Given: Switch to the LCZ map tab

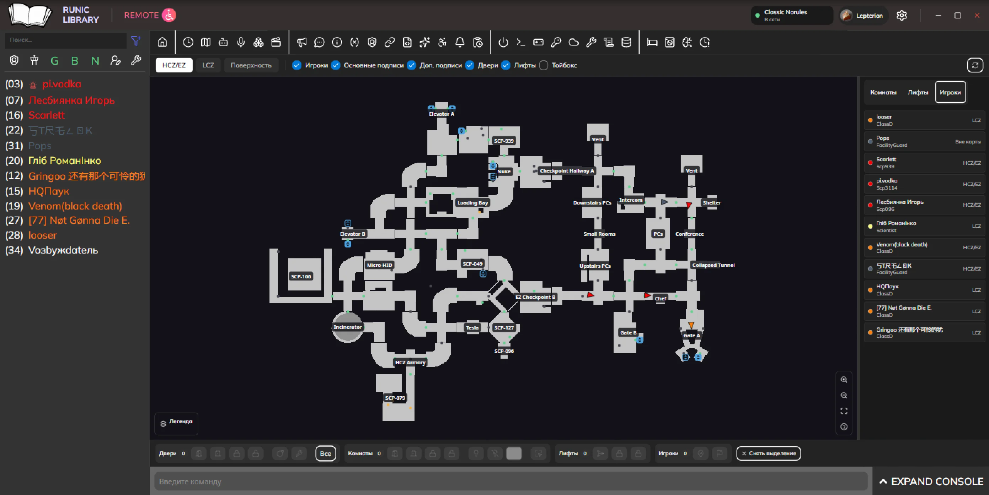Looking at the screenshot, I should (208, 65).
